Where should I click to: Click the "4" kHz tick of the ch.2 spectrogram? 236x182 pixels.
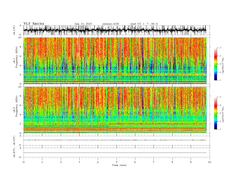[x=21, y=114]
